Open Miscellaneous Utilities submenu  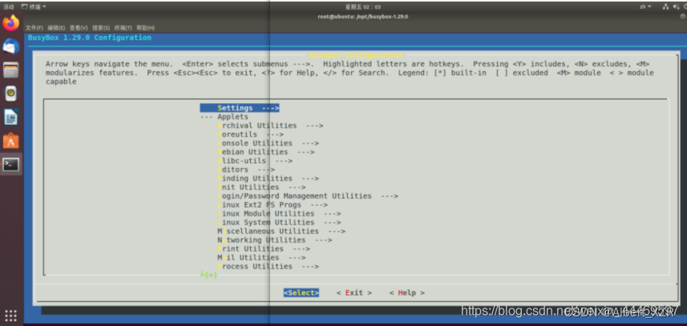(x=281, y=231)
